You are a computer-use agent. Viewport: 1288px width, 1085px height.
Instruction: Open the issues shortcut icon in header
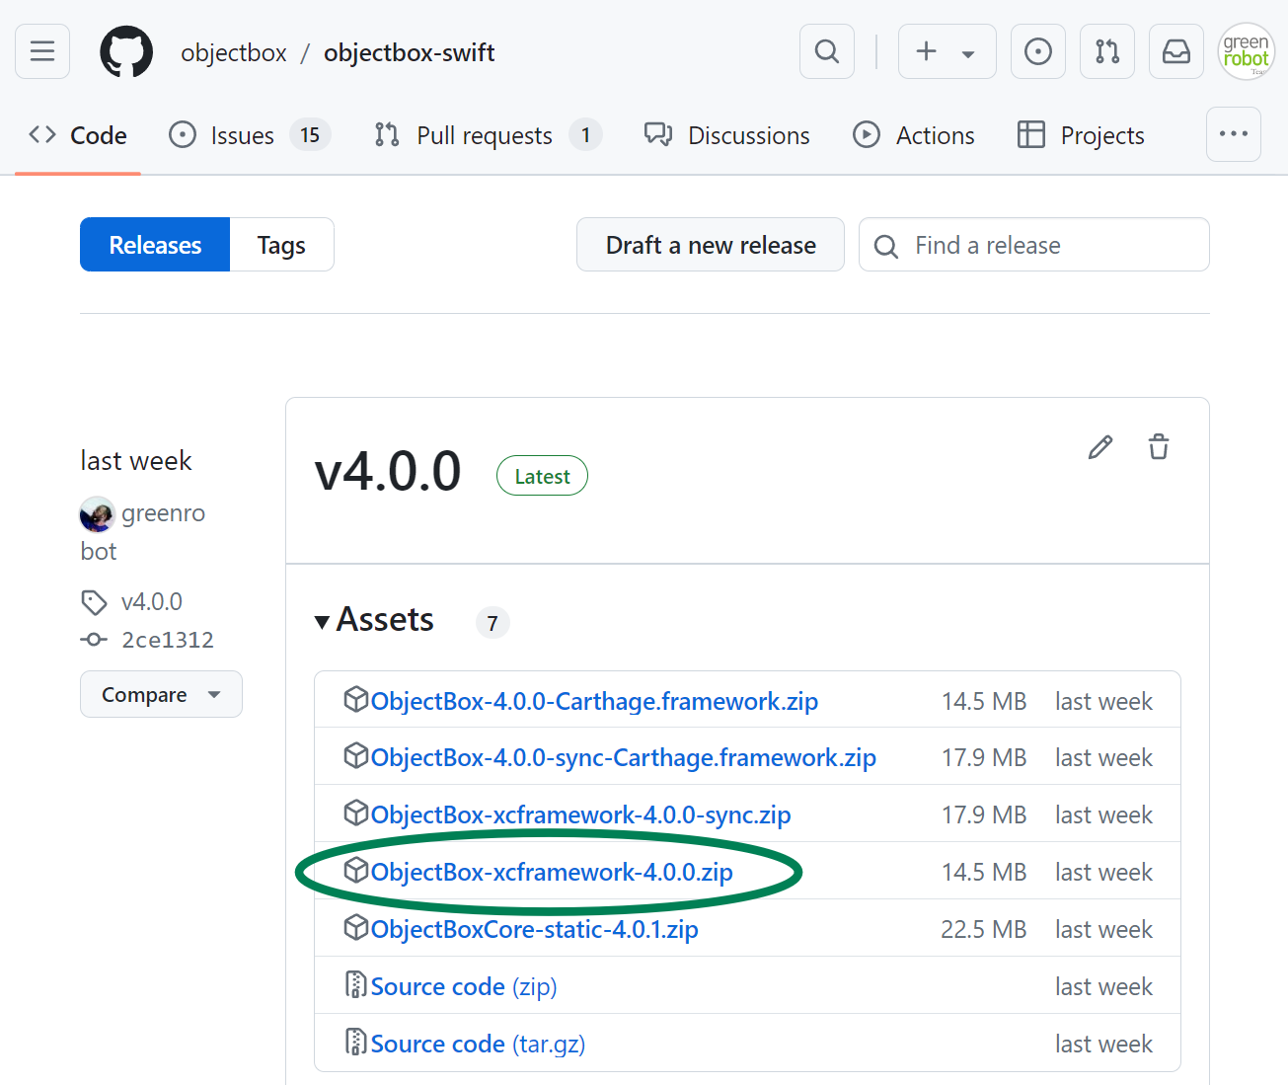(1038, 51)
